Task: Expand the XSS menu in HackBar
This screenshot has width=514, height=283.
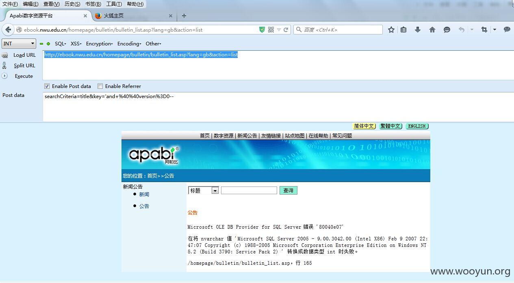Action: pos(76,44)
